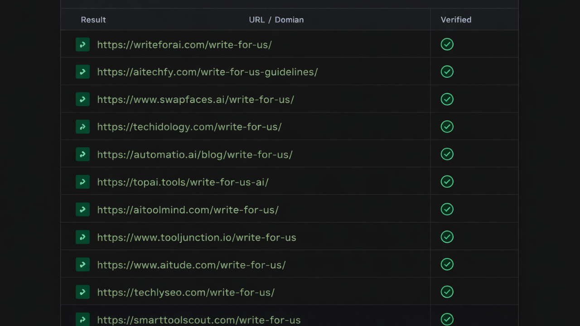Open the writeforai.com write-for-us link
This screenshot has width=580, height=326.
tap(184, 45)
